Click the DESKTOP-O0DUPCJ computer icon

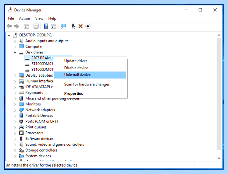[15, 35]
